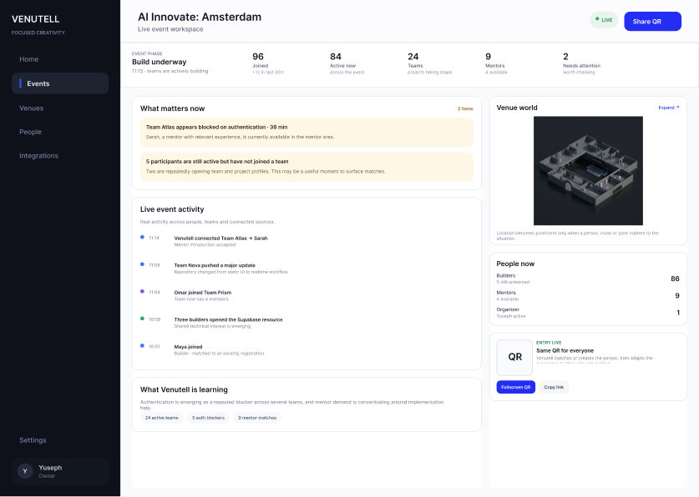
Task: Click the Build underway event phase
Action: (170, 63)
